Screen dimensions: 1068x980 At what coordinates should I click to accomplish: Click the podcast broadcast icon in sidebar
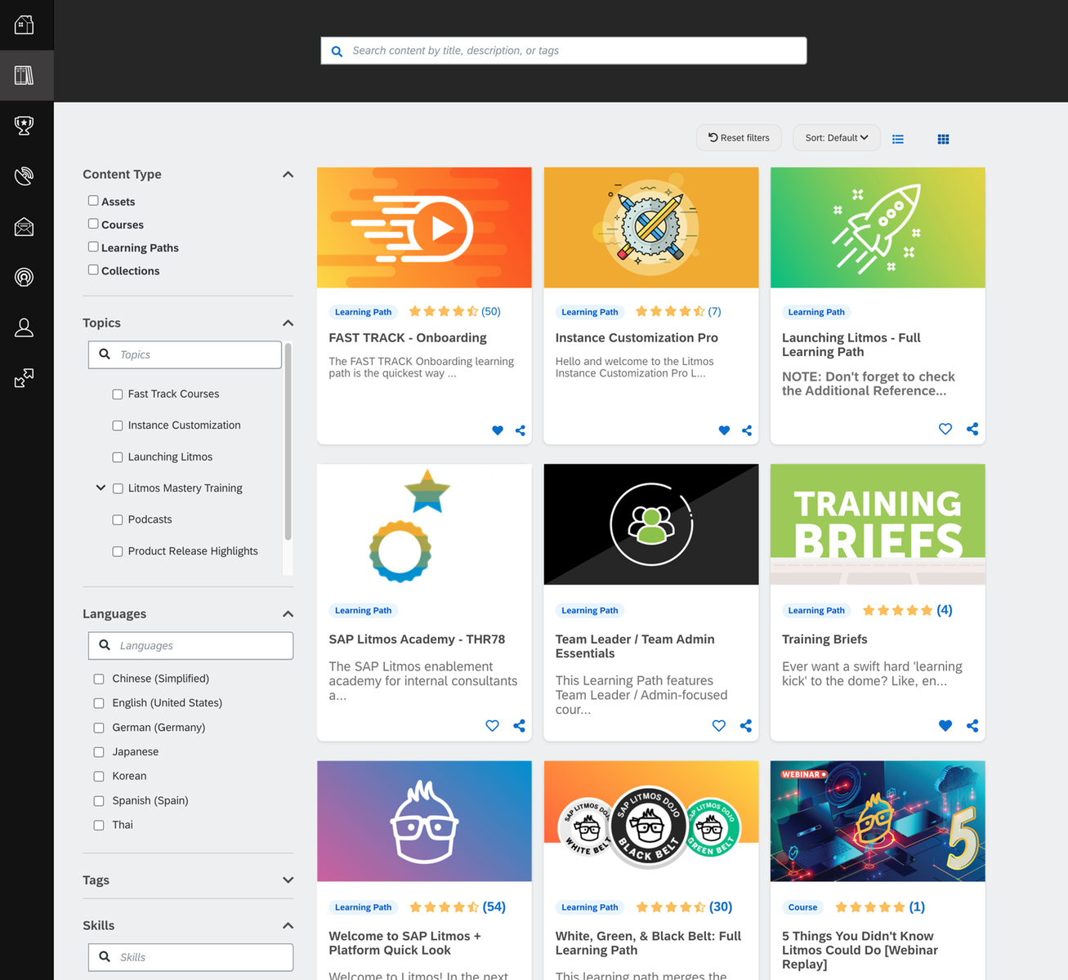point(24,278)
